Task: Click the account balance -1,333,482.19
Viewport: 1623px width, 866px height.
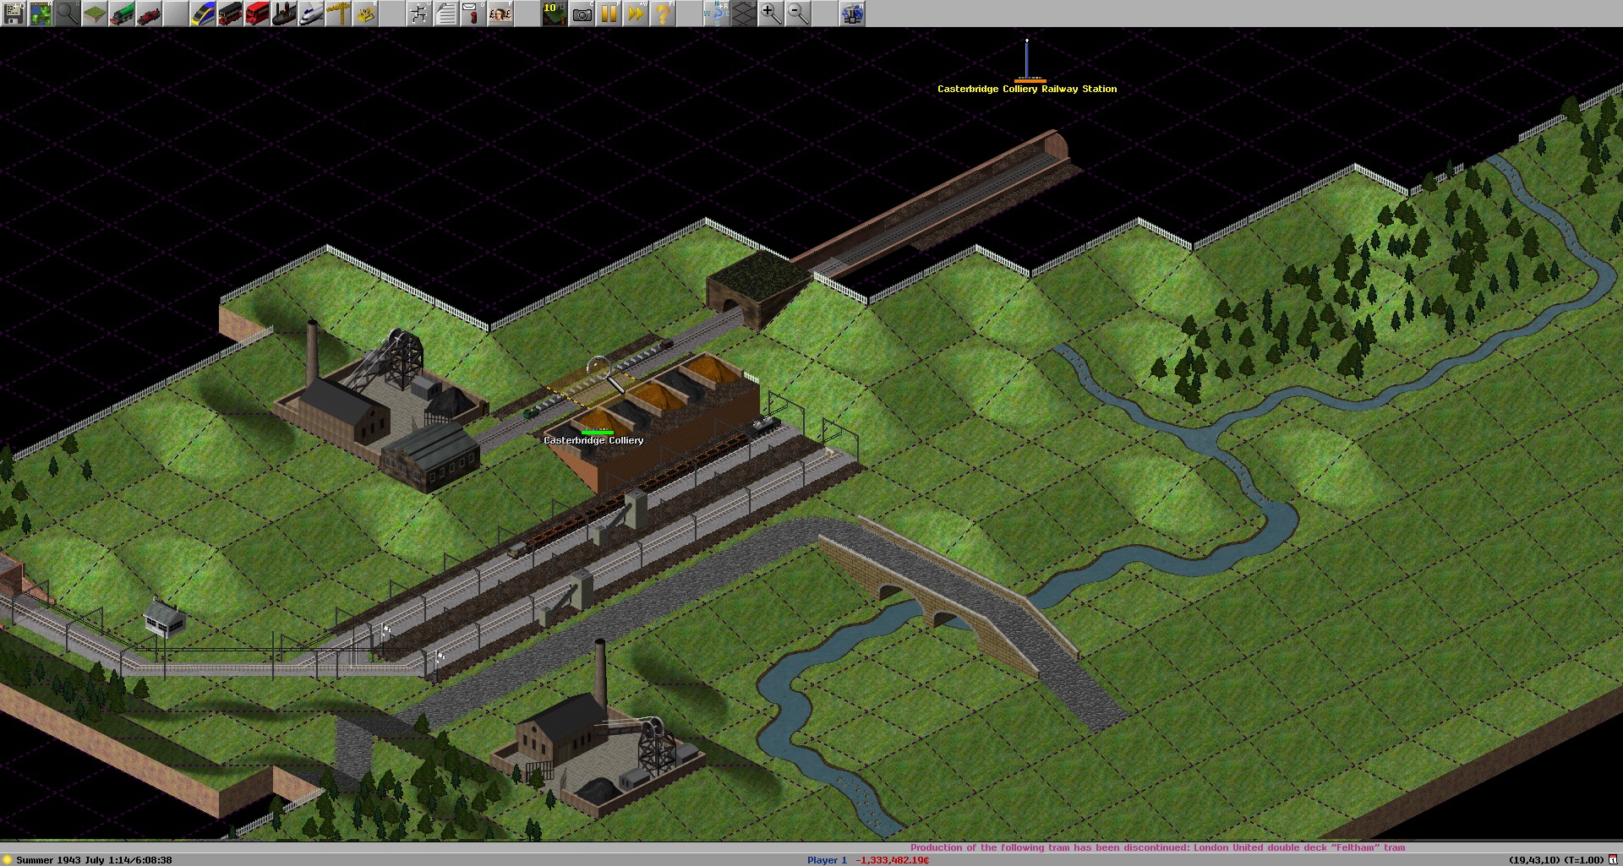Action: pyautogui.click(x=892, y=860)
